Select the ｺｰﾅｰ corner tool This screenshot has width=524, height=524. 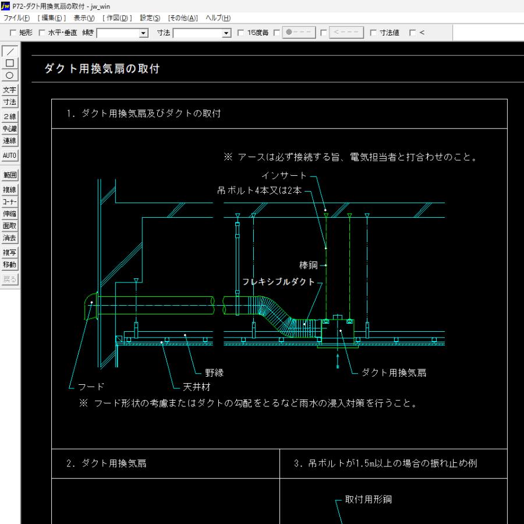(10, 202)
